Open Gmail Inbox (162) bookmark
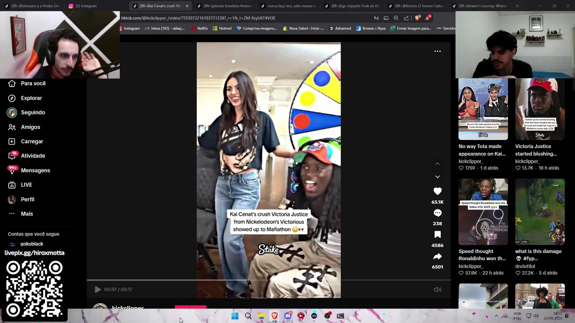The image size is (575, 323). point(164,28)
